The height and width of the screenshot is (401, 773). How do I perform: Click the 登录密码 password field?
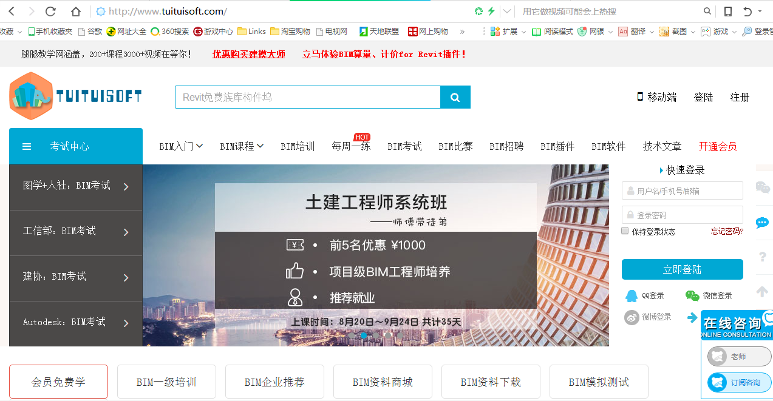click(x=683, y=215)
